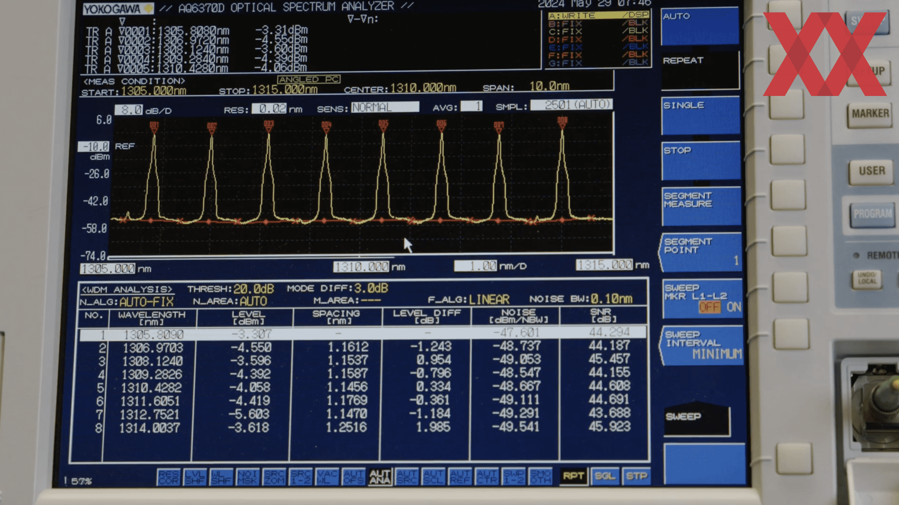The height and width of the screenshot is (505, 899).
Task: Click THRESH 20.0dB value
Action: (253, 289)
